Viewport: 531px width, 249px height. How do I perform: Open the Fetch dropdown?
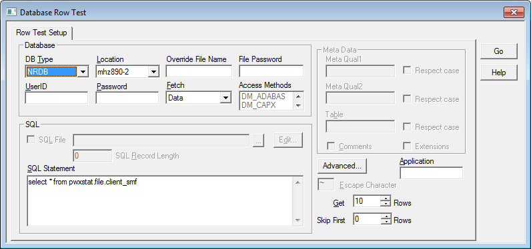(x=225, y=98)
